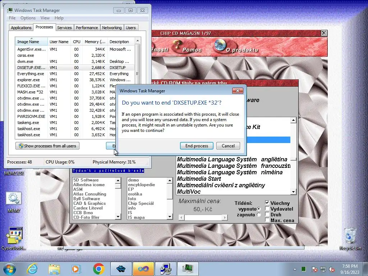Open File Explorer from taskbar
This screenshot has width=368, height=276.
54,269
